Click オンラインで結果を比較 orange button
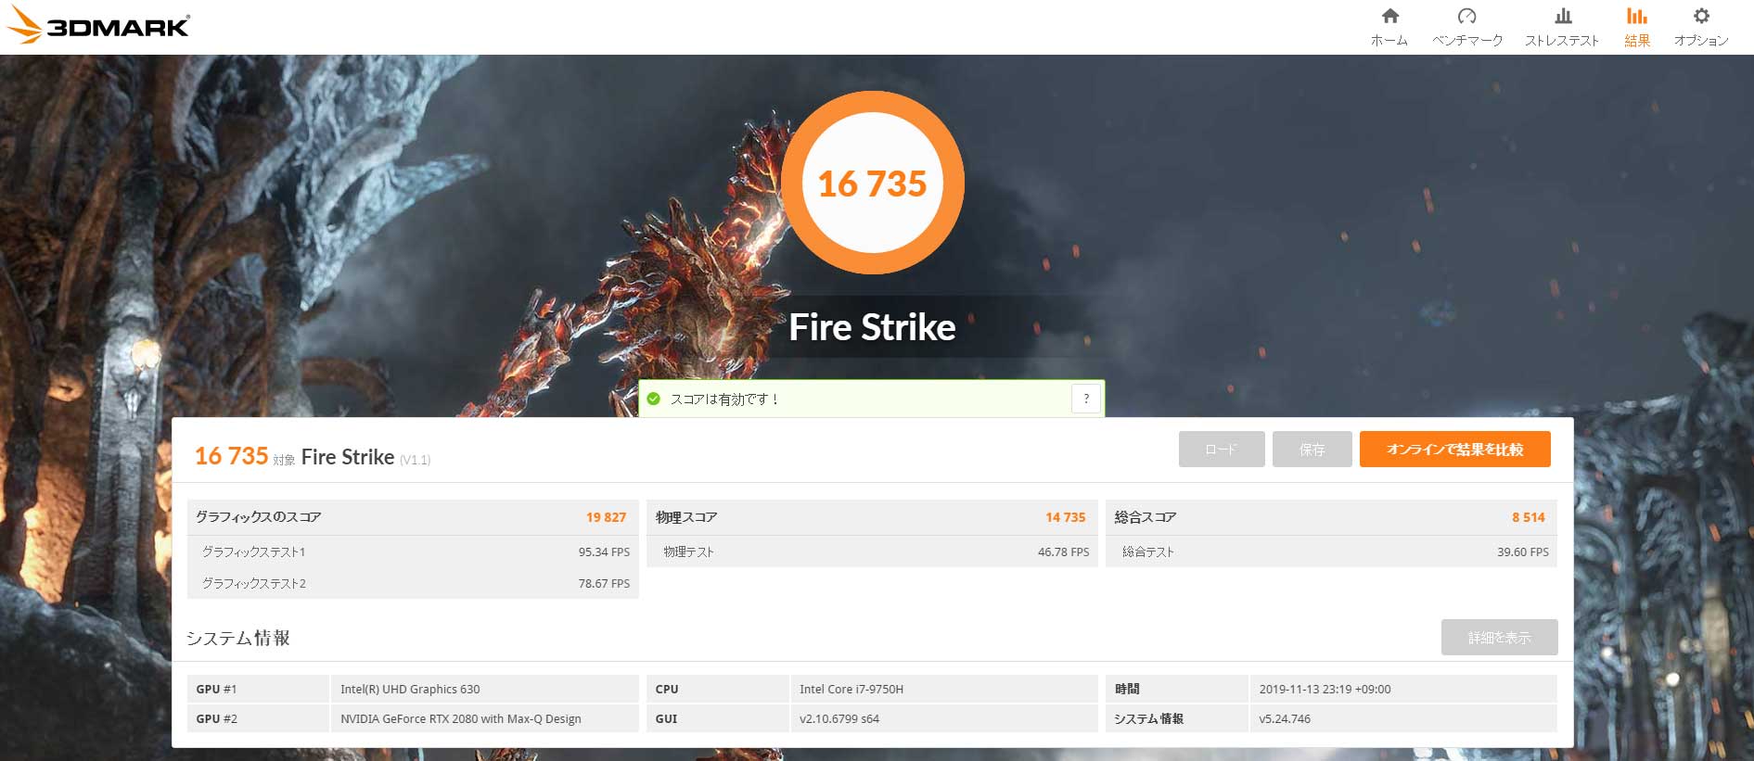 click(1454, 449)
